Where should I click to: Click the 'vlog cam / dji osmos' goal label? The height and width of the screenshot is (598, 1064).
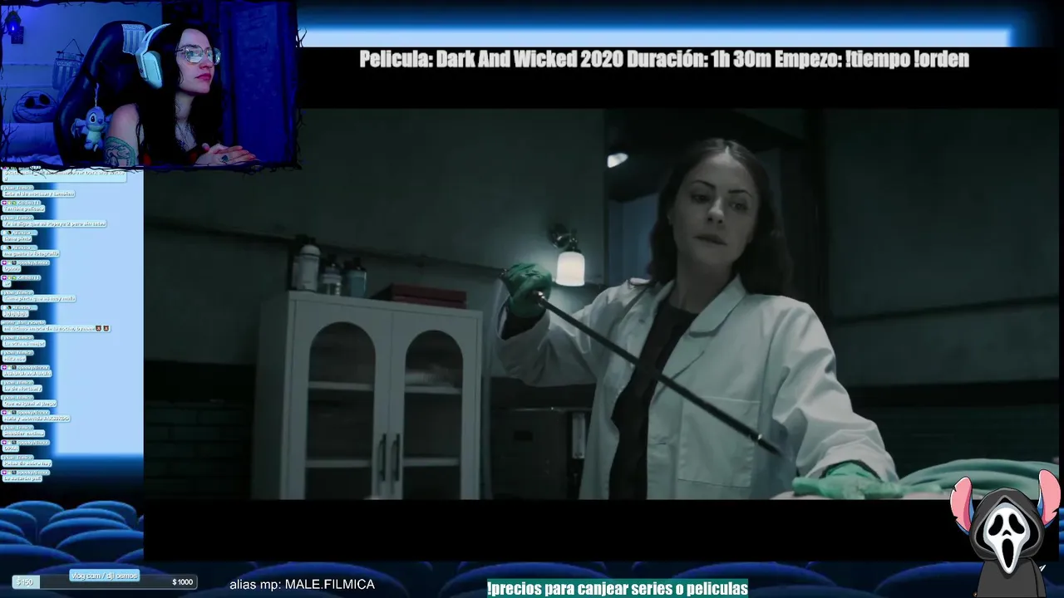click(104, 576)
